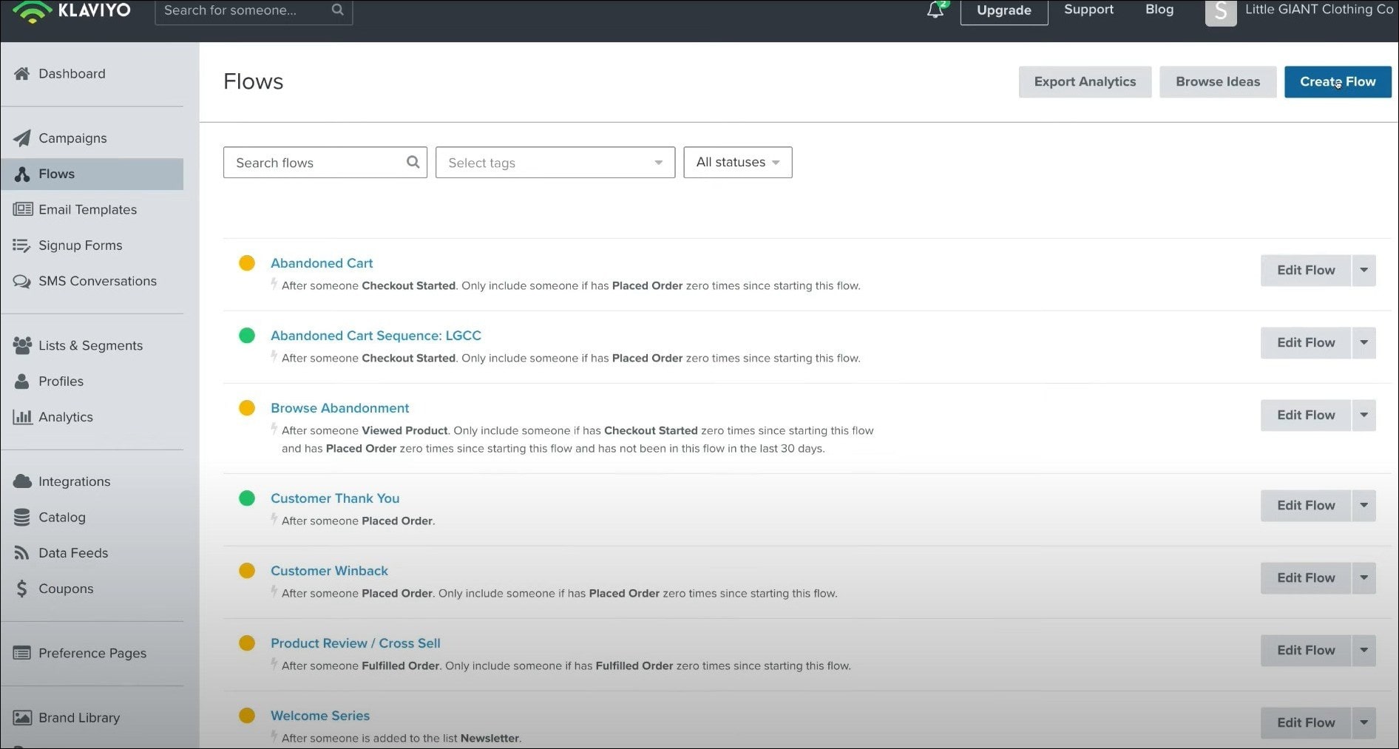Click the search icon in Search flows
The height and width of the screenshot is (749, 1399).
tap(413, 162)
